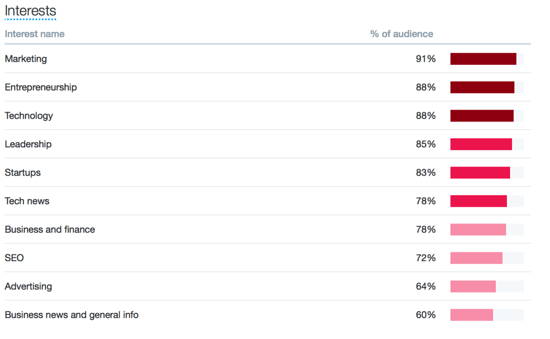Select Business and finance interest label
The height and width of the screenshot is (339, 550).
(50, 229)
